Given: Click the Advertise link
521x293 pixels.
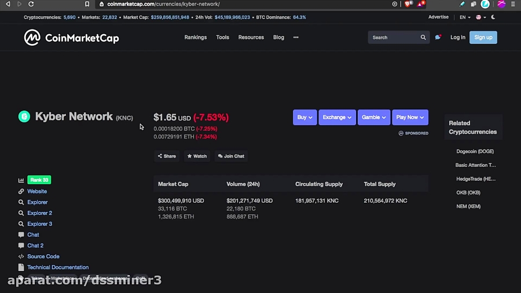Looking at the screenshot, I should (438, 17).
